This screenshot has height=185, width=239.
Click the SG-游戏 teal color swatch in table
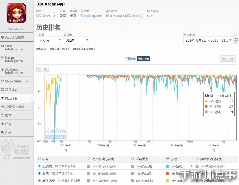(x=167, y=166)
